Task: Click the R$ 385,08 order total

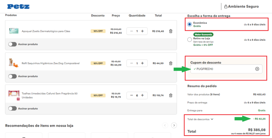Action: (x=257, y=130)
